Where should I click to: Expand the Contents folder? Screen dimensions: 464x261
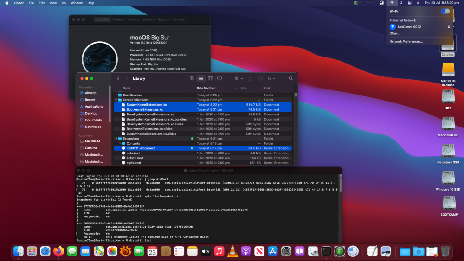tap(120, 143)
